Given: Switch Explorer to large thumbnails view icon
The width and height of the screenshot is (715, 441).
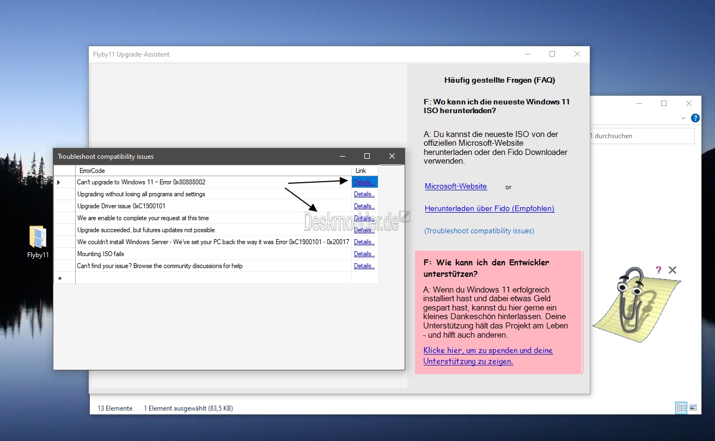Looking at the screenshot, I should tap(693, 407).
